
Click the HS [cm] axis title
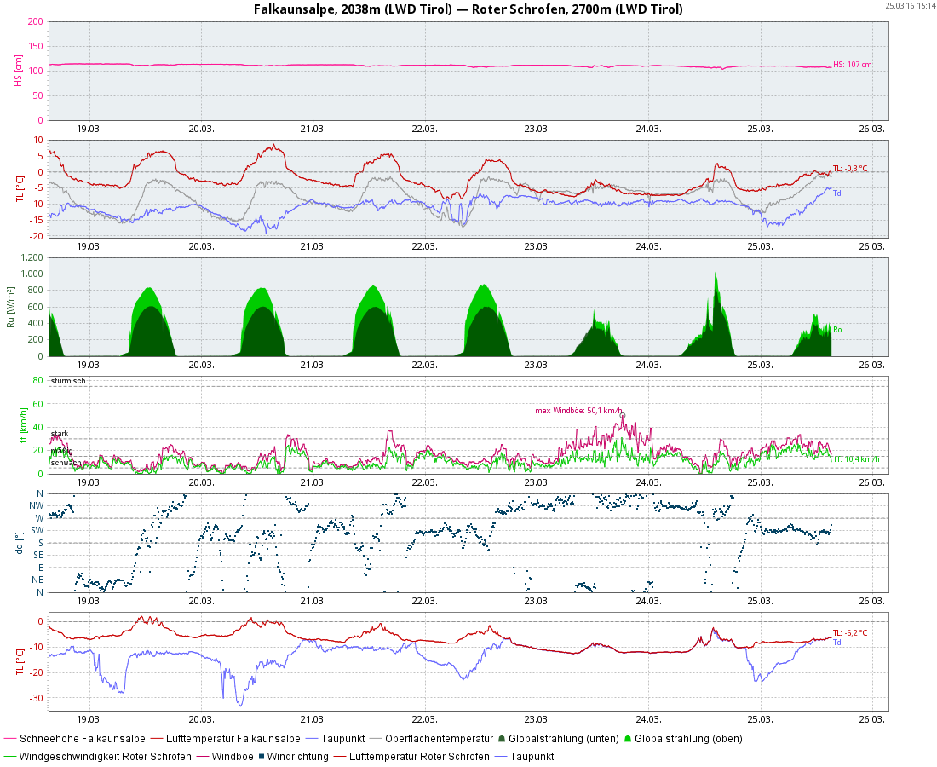[19, 71]
